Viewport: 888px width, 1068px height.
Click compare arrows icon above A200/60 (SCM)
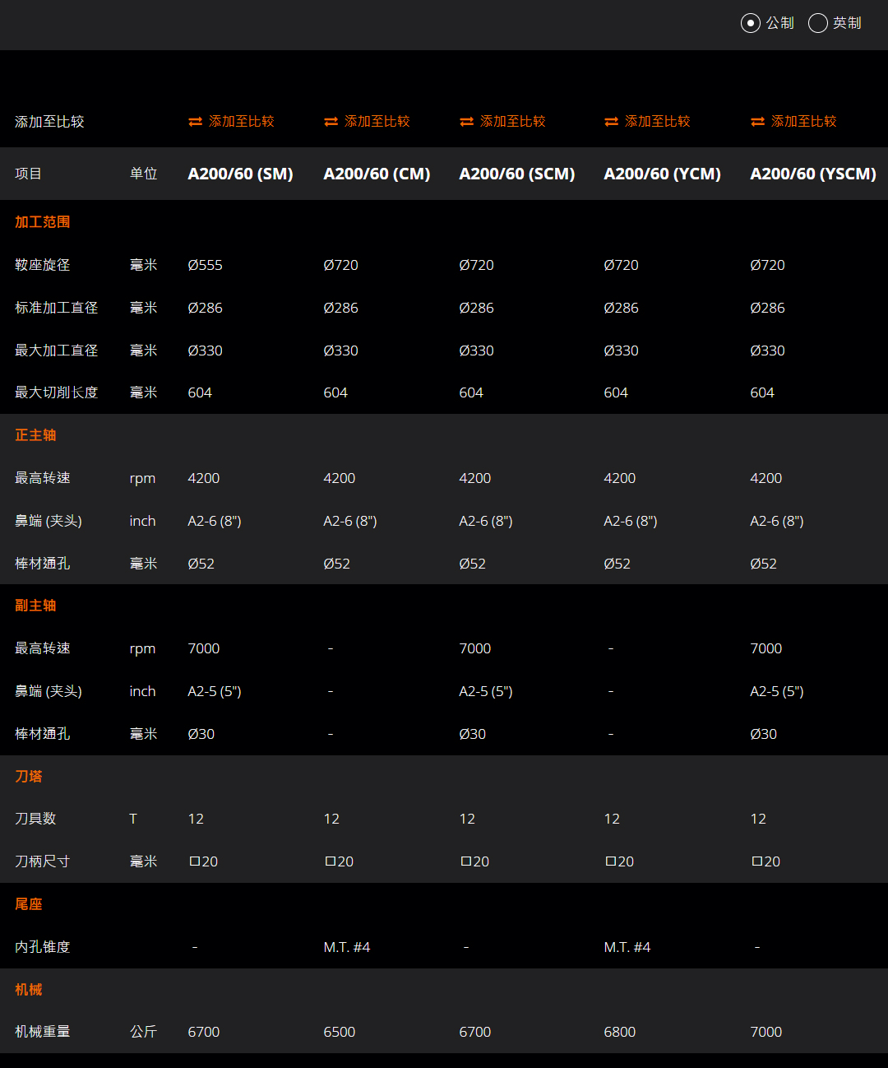tap(466, 122)
